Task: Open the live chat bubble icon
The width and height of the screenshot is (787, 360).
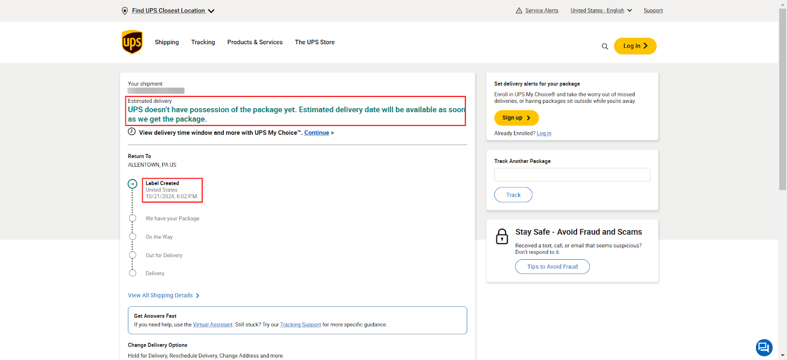Action: tap(764, 348)
